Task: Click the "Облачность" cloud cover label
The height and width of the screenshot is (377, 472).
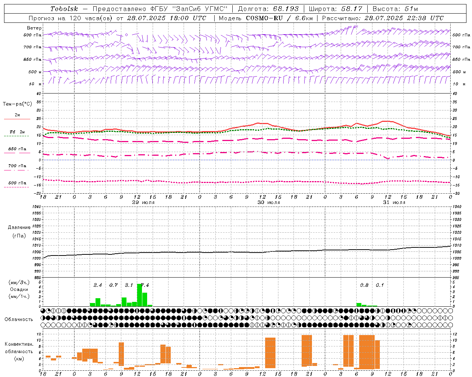Action: click(19, 319)
